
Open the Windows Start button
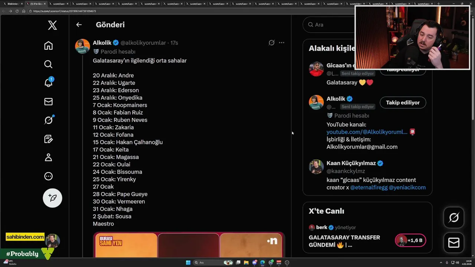pos(188,263)
